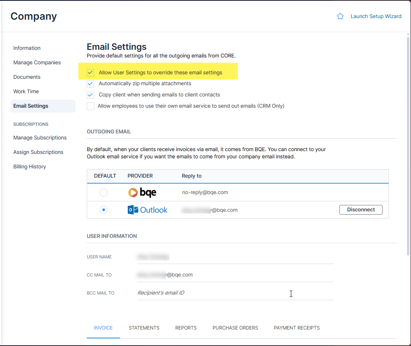Click the Reply to column header
The width and height of the screenshot is (411, 346).
(x=192, y=176)
